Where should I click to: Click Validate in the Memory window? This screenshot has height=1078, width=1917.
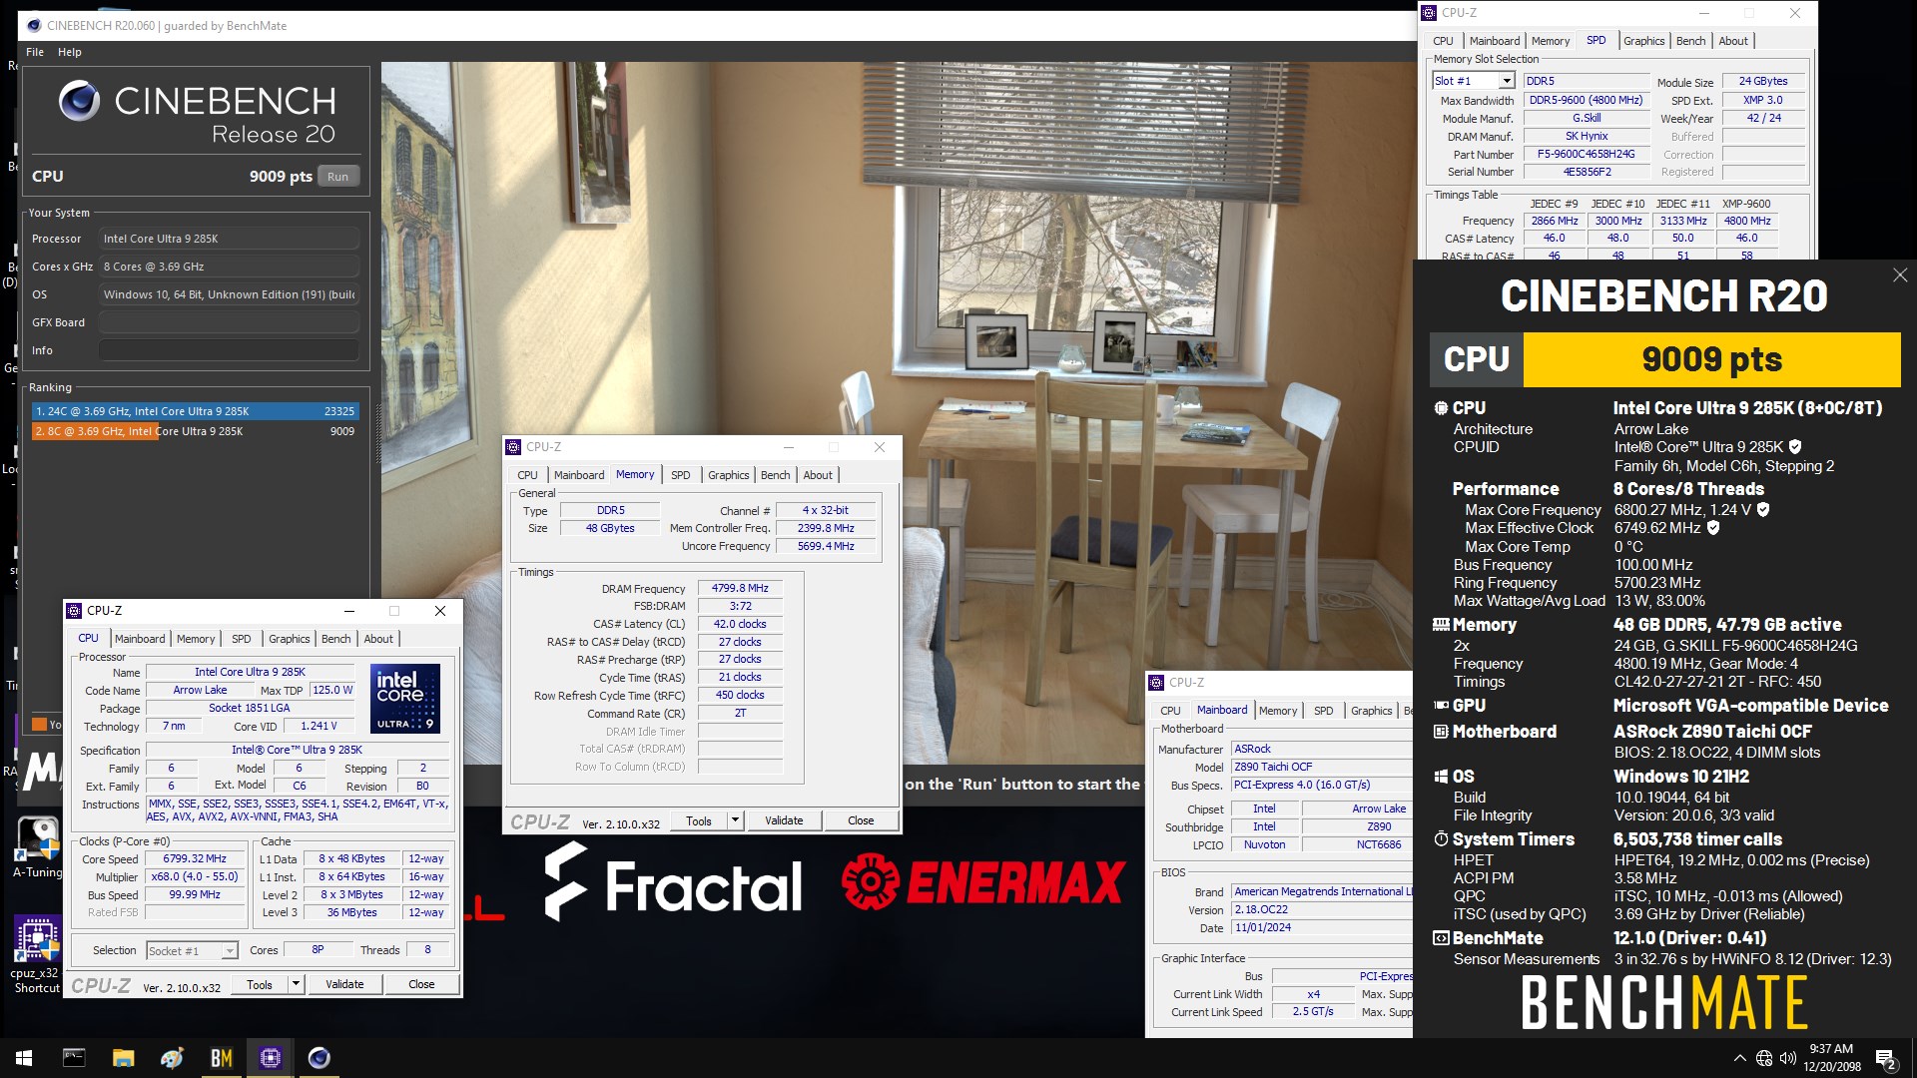[x=784, y=820]
